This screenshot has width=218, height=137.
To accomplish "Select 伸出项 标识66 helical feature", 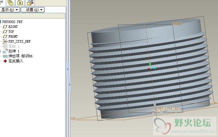I will coord(20,56).
